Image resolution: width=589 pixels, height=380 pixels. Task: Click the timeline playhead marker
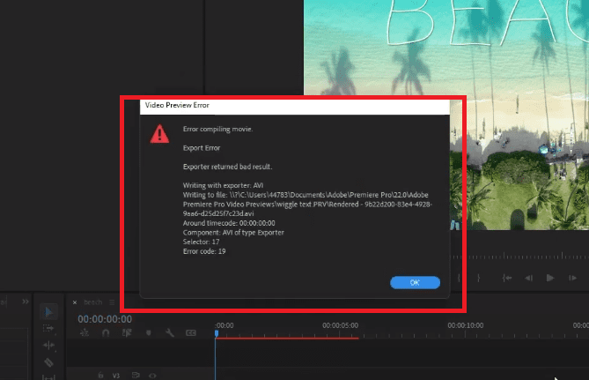(217, 333)
